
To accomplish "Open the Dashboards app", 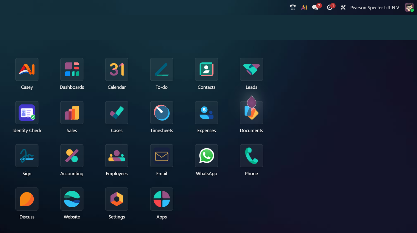I will point(72,69).
